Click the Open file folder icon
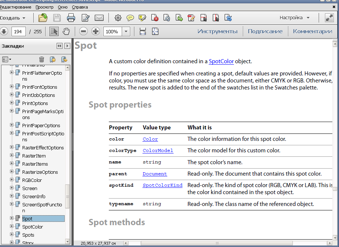339x247 pixels. 43,18
